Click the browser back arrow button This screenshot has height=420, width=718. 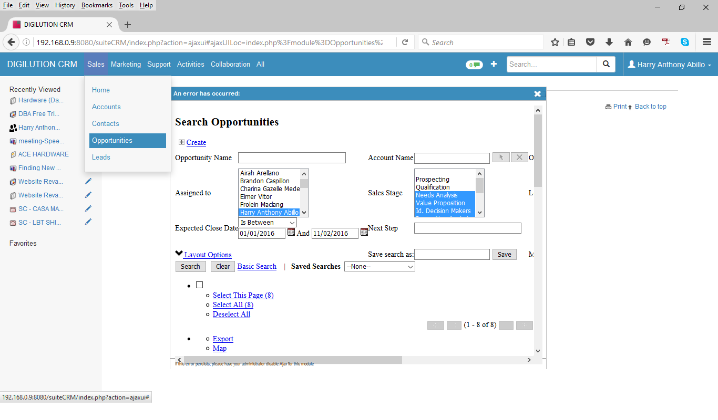[x=12, y=42]
